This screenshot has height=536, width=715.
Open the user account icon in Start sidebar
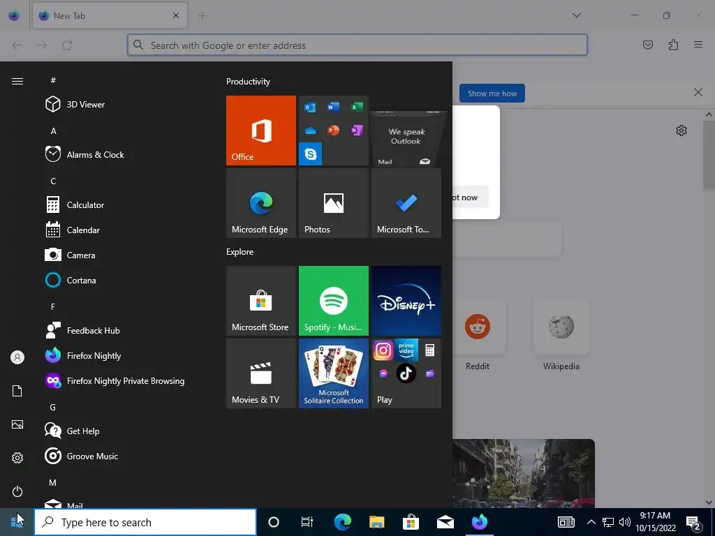point(17,357)
